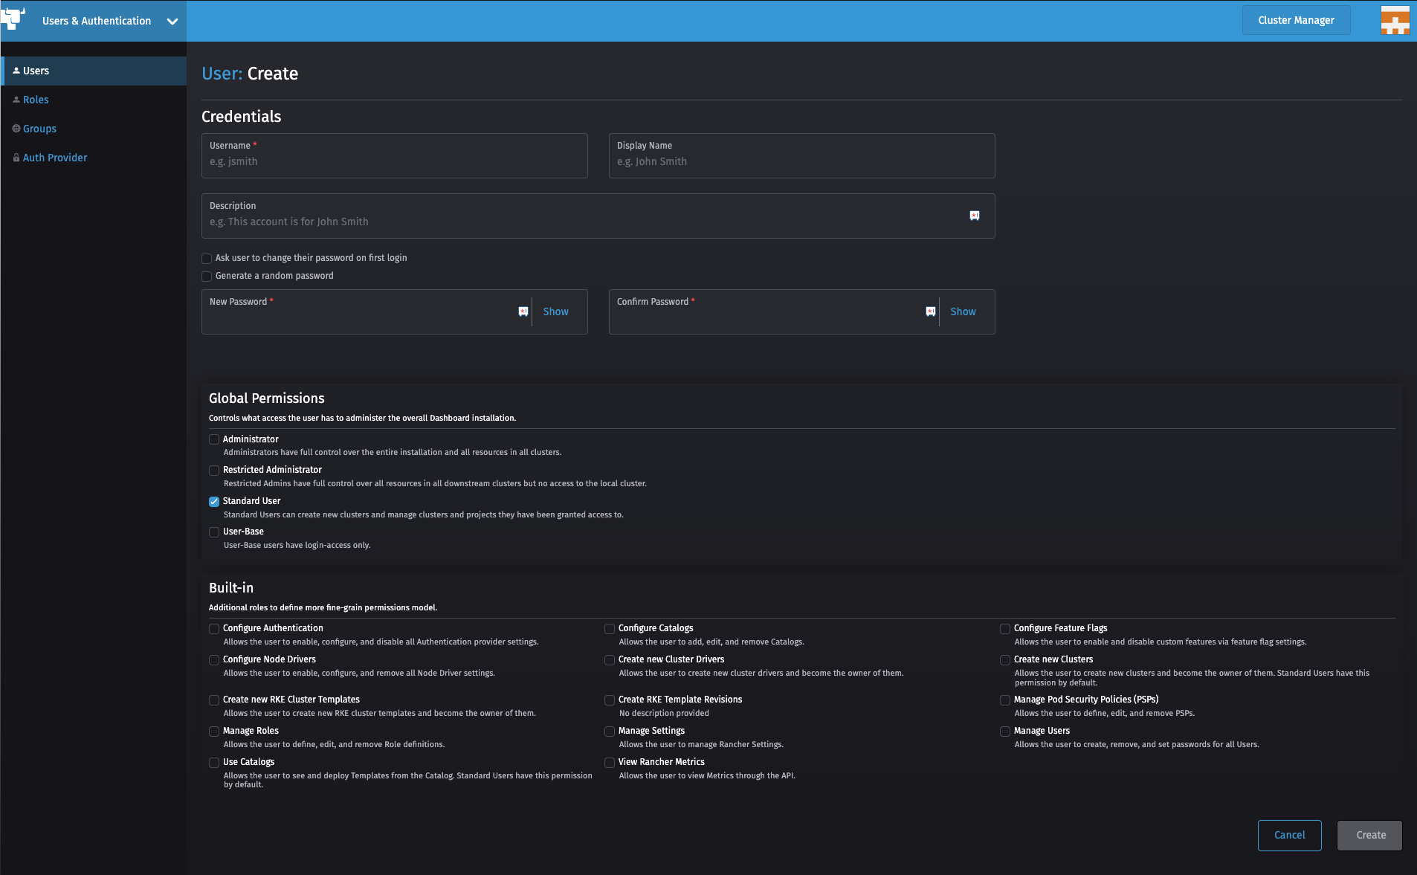Open the user avatar menu
The height and width of the screenshot is (875, 1417).
pos(1395,20)
